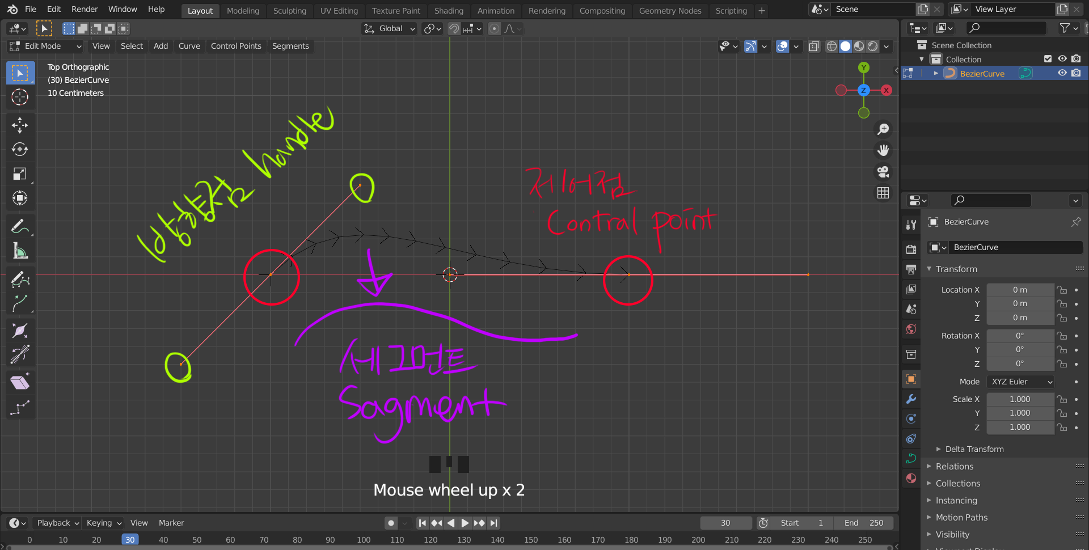Image resolution: width=1089 pixels, height=550 pixels.
Task: Expand BezierCurve item in outliner
Action: 936,73
